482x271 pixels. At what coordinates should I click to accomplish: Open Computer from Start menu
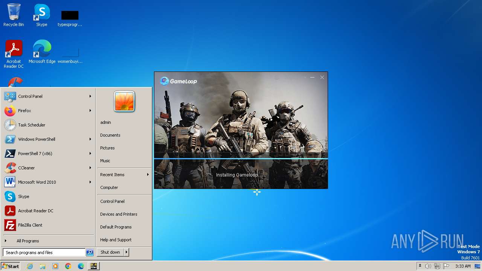124,187
